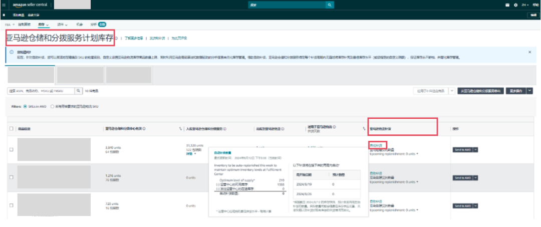
Task: Open the ZH language dropdown
Action: [x=525, y=5]
